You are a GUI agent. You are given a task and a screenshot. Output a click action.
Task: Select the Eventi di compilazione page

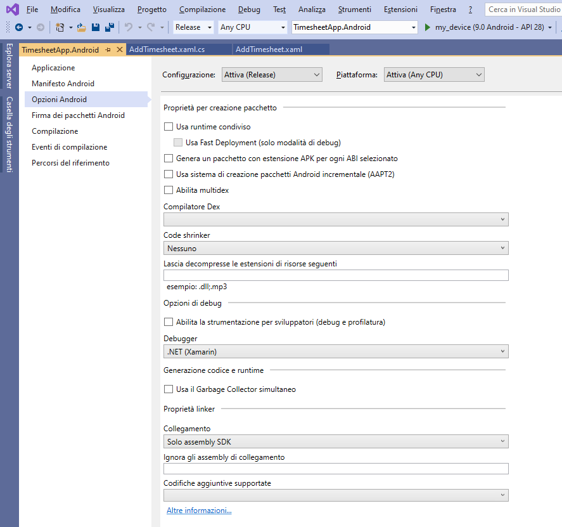pos(70,146)
